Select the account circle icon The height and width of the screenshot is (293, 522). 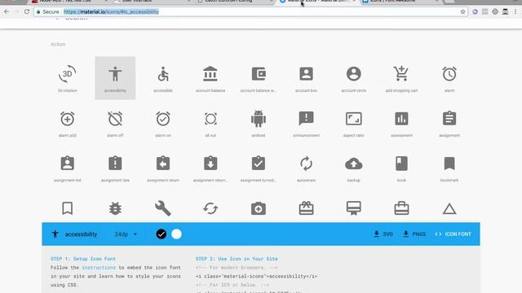coord(353,74)
